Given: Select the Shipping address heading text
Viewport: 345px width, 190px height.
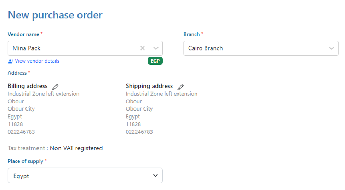Looking at the screenshot, I should (x=149, y=86).
